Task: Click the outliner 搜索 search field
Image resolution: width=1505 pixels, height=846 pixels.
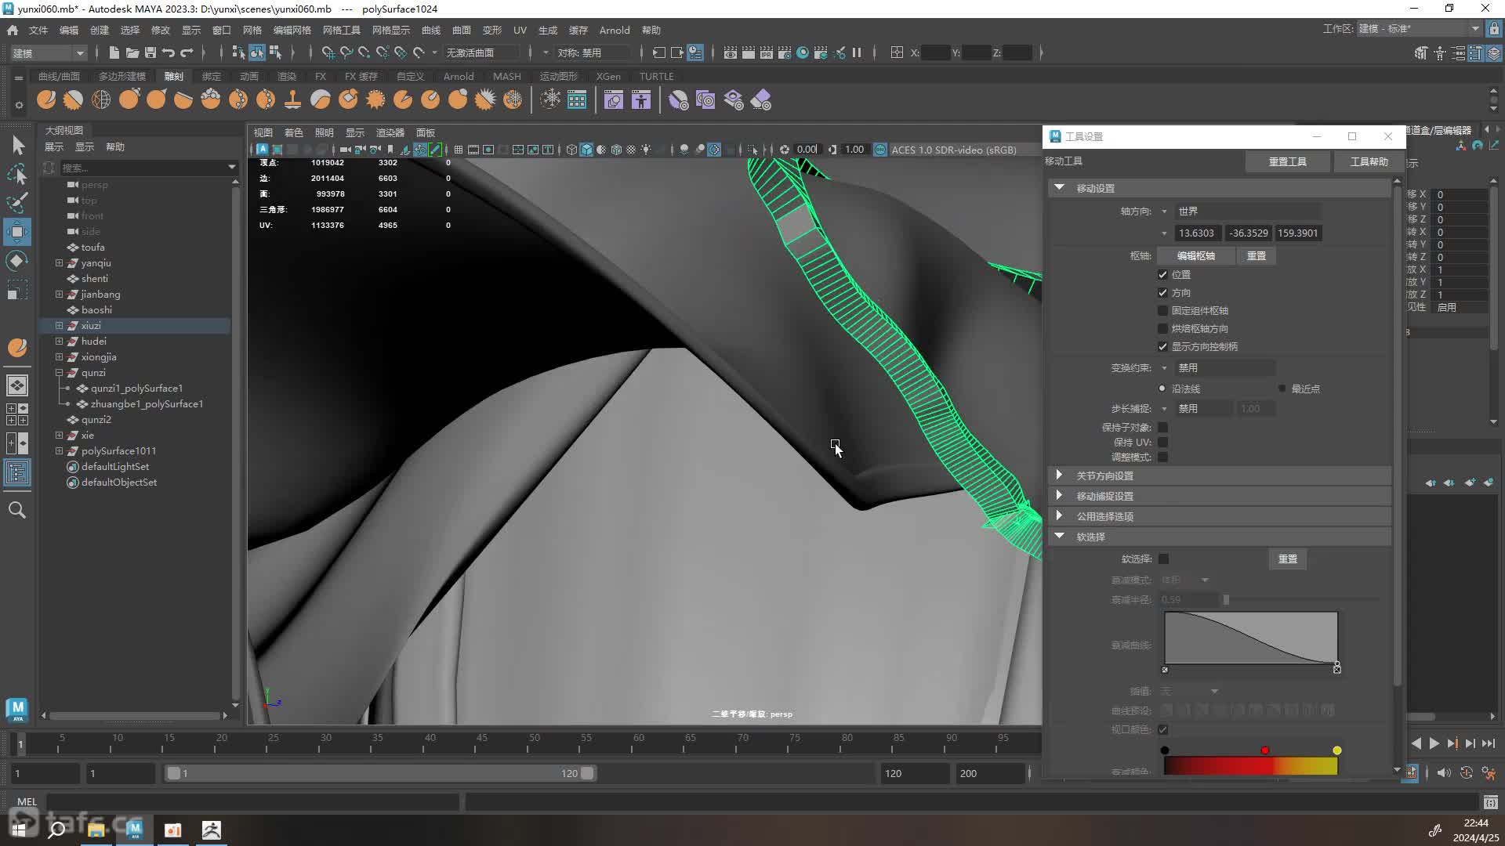Action: click(143, 168)
